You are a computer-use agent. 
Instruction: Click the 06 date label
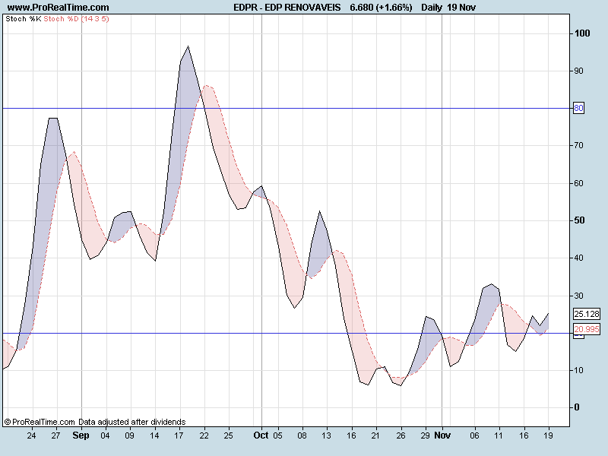click(474, 435)
